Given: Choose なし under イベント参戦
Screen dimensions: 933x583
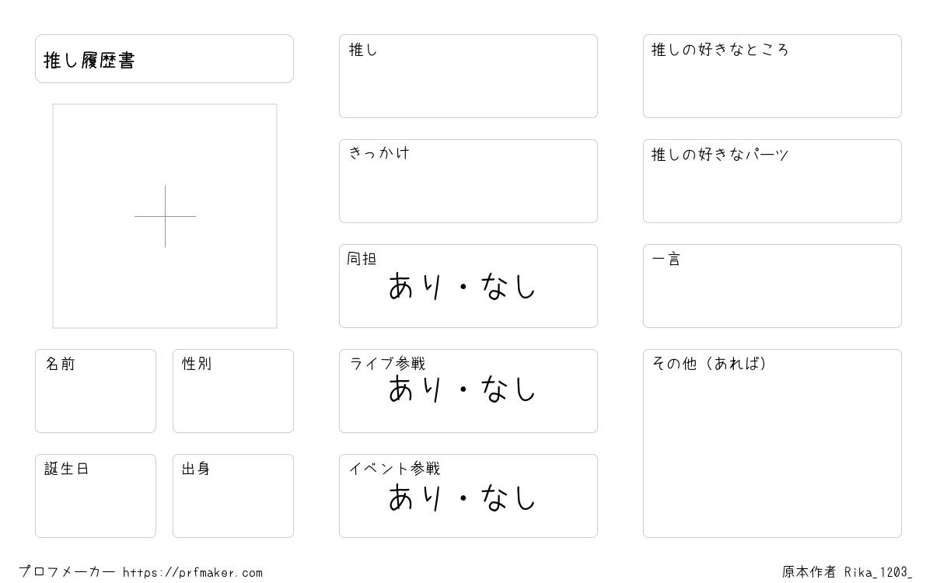Looking at the screenshot, I should tap(508, 497).
